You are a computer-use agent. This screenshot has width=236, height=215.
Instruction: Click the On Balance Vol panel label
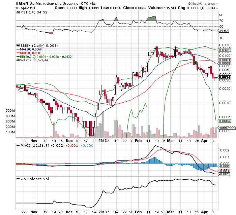(x=35, y=179)
